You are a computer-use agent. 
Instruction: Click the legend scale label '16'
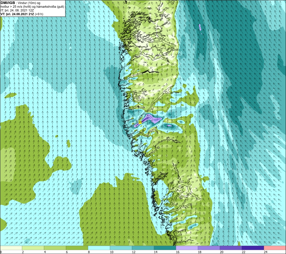(x=178, y=252)
